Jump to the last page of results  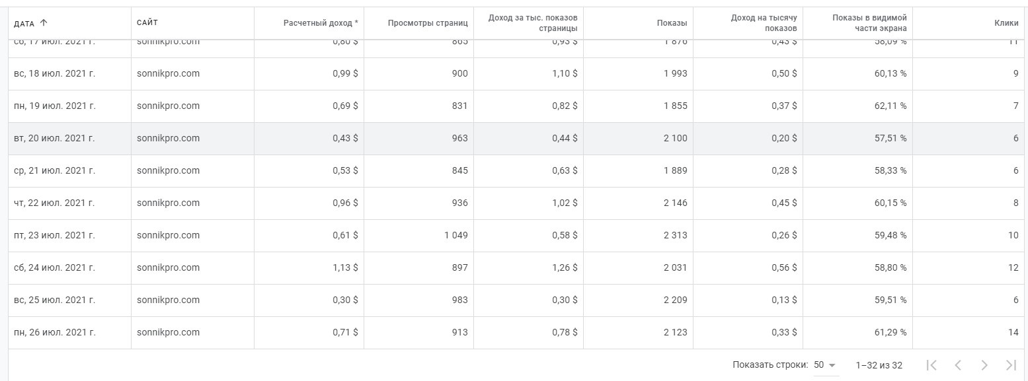(x=1010, y=365)
